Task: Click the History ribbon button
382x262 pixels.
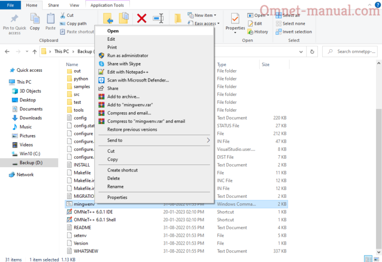Action: [258, 32]
